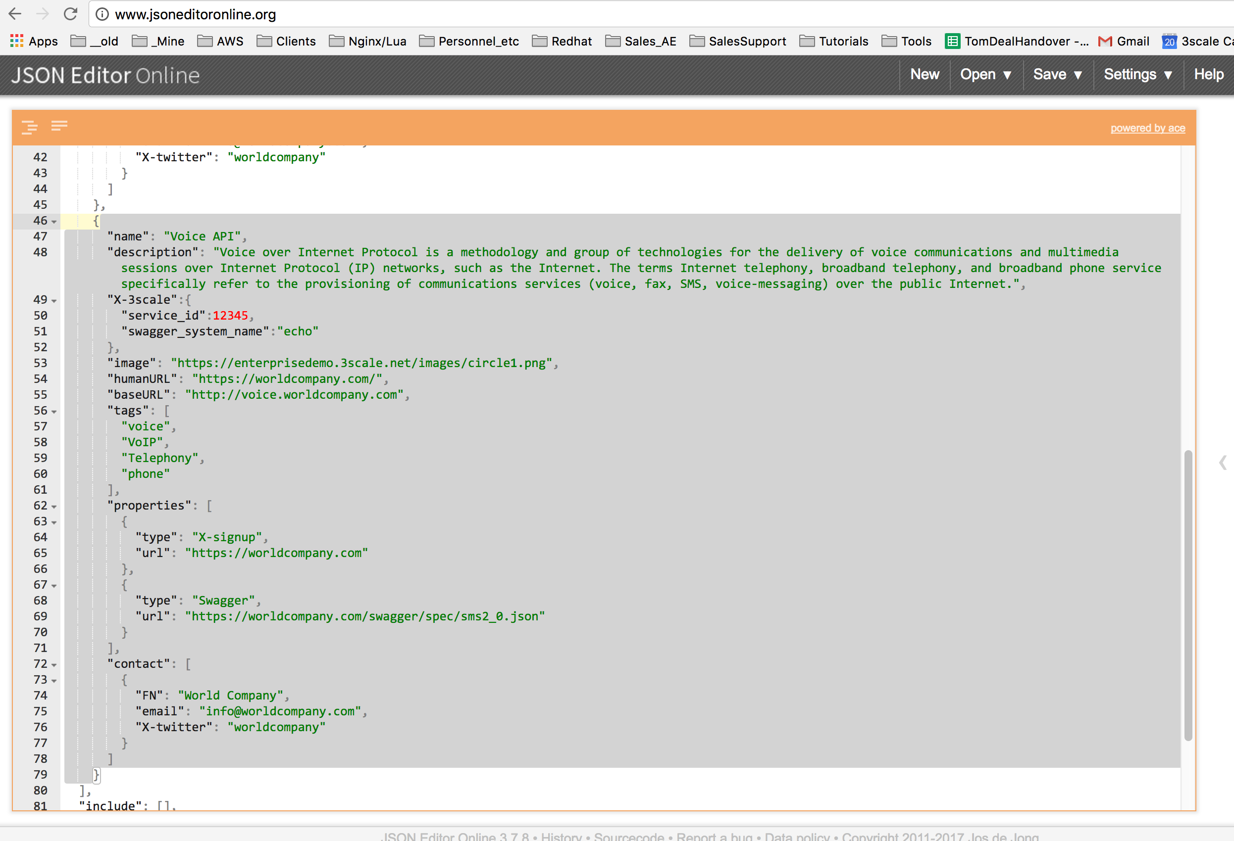Viewport: 1234px width, 841px height.
Task: Open the Apps grid in bookmarks bar
Action: pos(17,41)
